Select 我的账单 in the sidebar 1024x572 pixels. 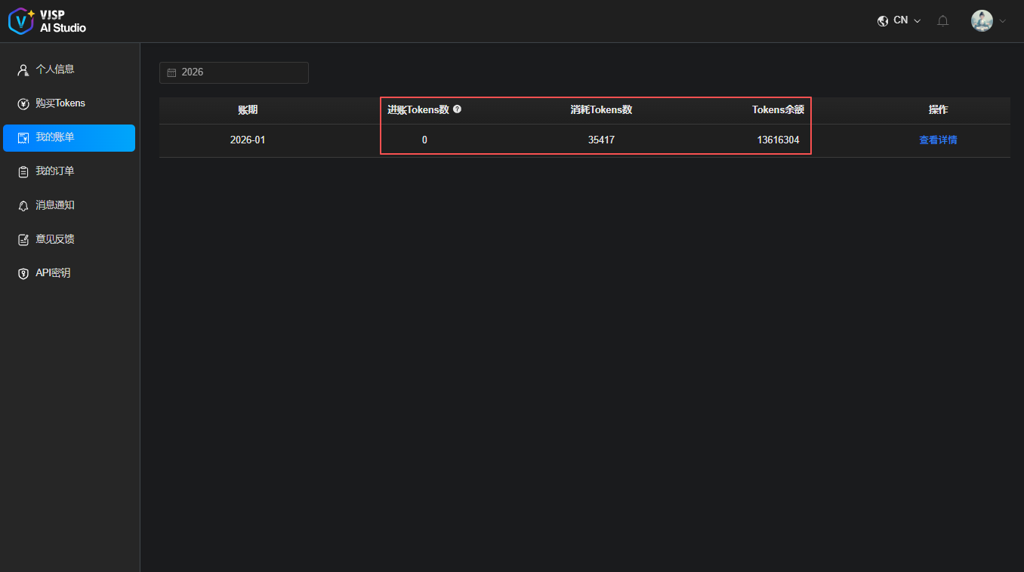pos(69,138)
